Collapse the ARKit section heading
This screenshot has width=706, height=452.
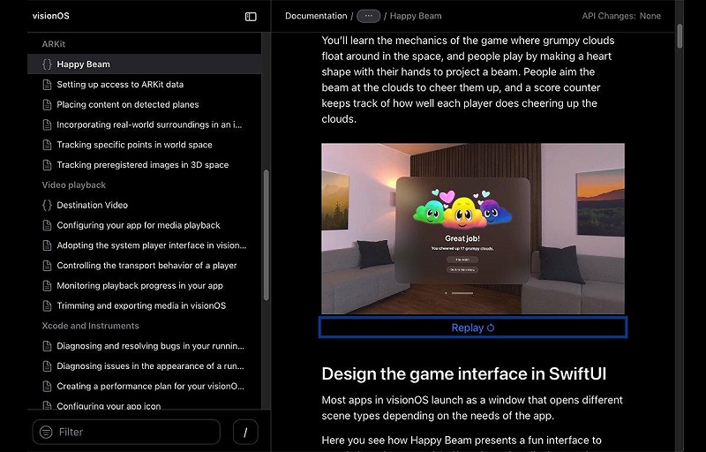click(x=54, y=44)
